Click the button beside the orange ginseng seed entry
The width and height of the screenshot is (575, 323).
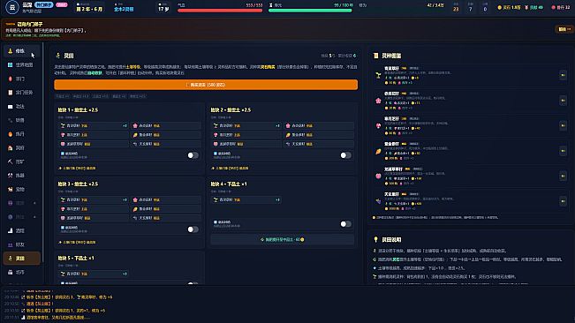tap(563, 151)
